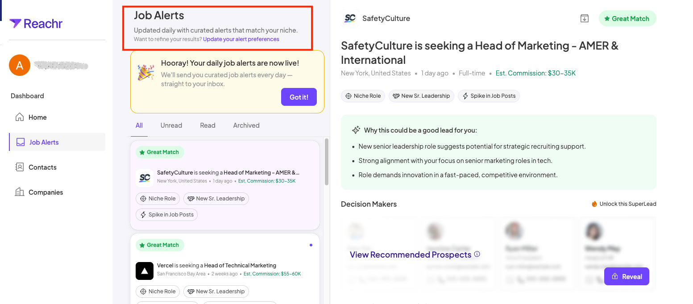Open Contacts in the sidebar
This screenshot has height=304, width=693.
pos(57,167)
